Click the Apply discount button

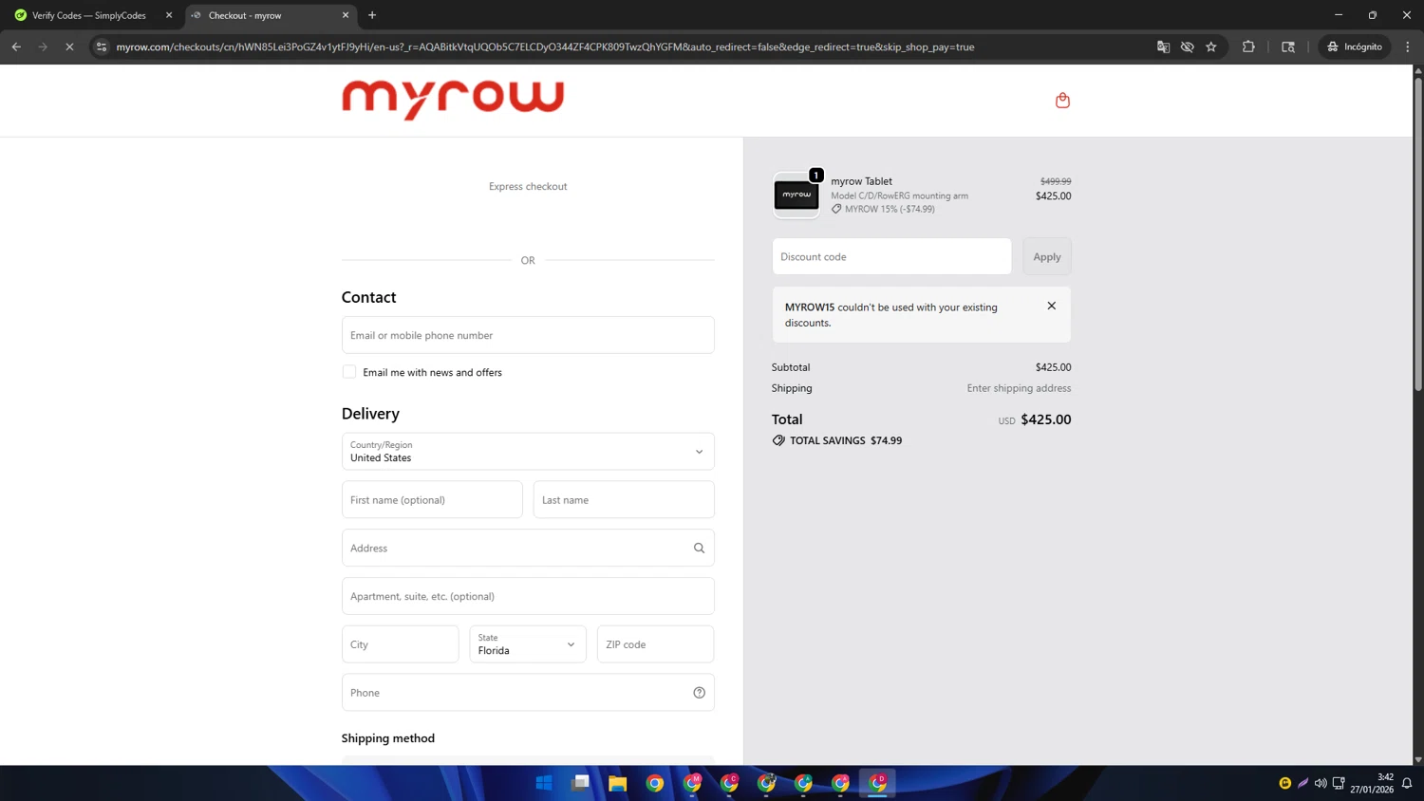1047,256
